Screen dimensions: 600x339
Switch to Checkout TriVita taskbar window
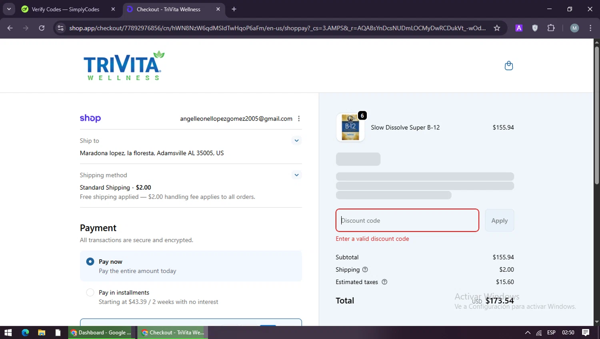coord(173,333)
